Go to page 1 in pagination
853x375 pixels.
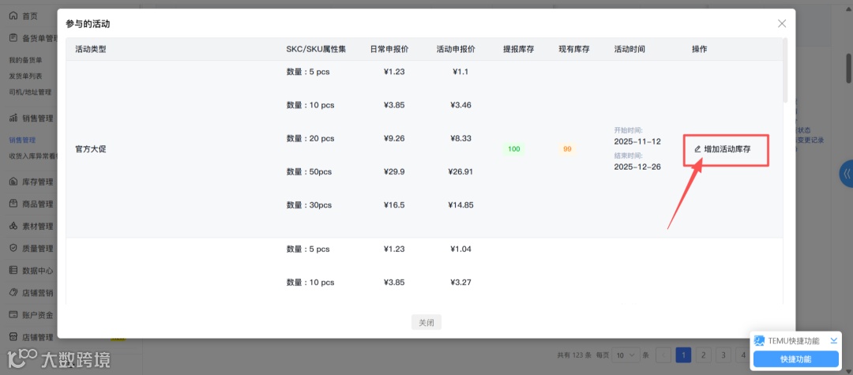pos(683,355)
